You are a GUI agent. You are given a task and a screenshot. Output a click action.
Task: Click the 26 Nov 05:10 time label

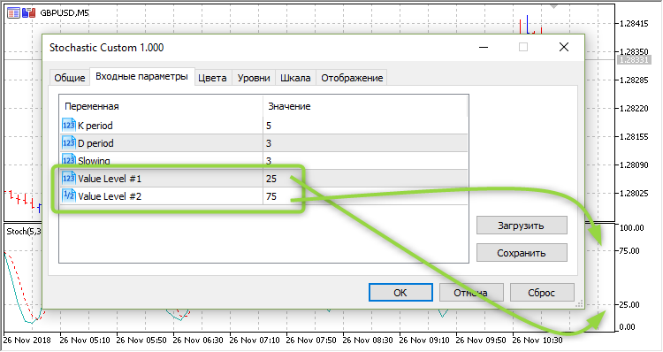[x=85, y=341]
